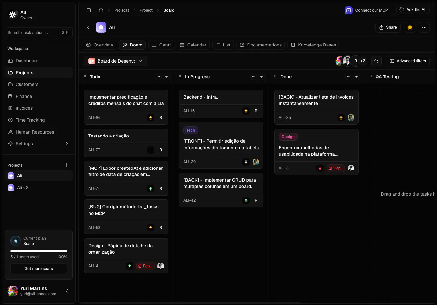Viewport: 437px width, 305px height.
Task: Grab the Done column drag handle
Action: point(275,77)
